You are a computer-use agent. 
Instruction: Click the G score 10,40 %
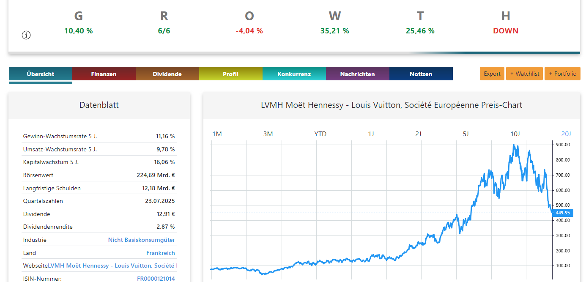(79, 31)
